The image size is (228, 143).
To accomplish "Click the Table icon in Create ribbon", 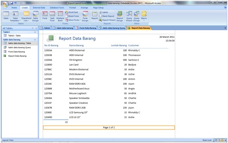I will point(6,15).
